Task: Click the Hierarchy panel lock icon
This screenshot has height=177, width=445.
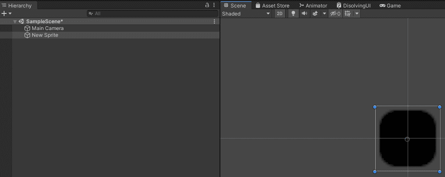Action: click(207, 5)
